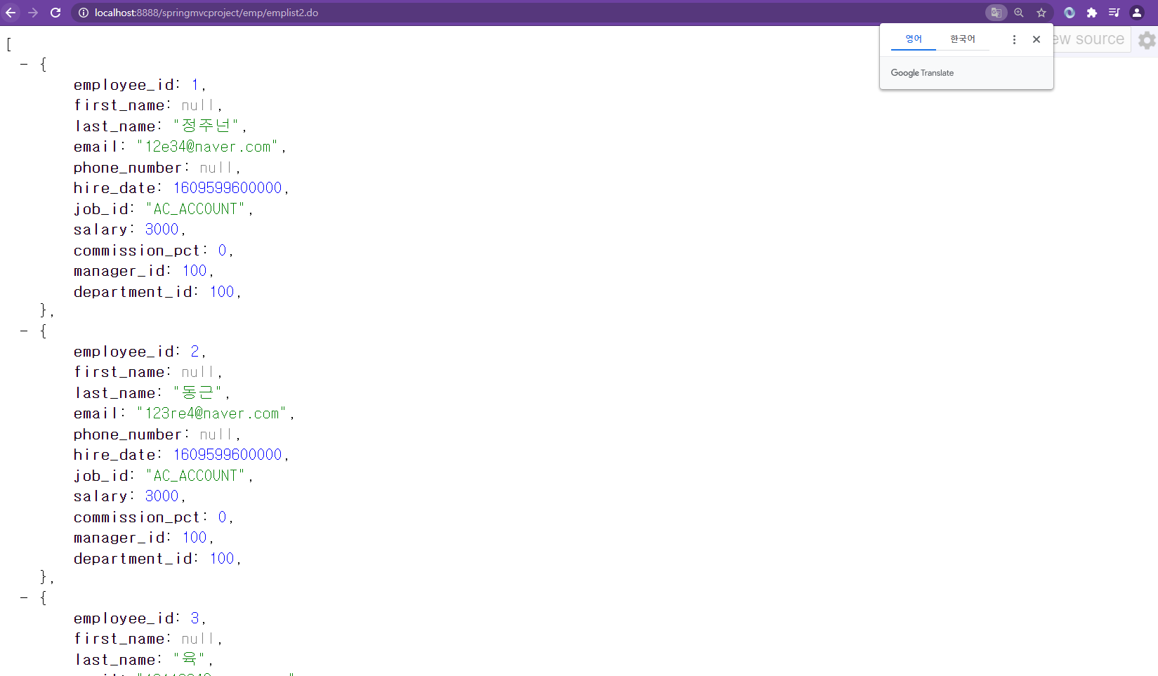The width and height of the screenshot is (1158, 676).
Task: Click last_name value 동근
Action: 197,392
